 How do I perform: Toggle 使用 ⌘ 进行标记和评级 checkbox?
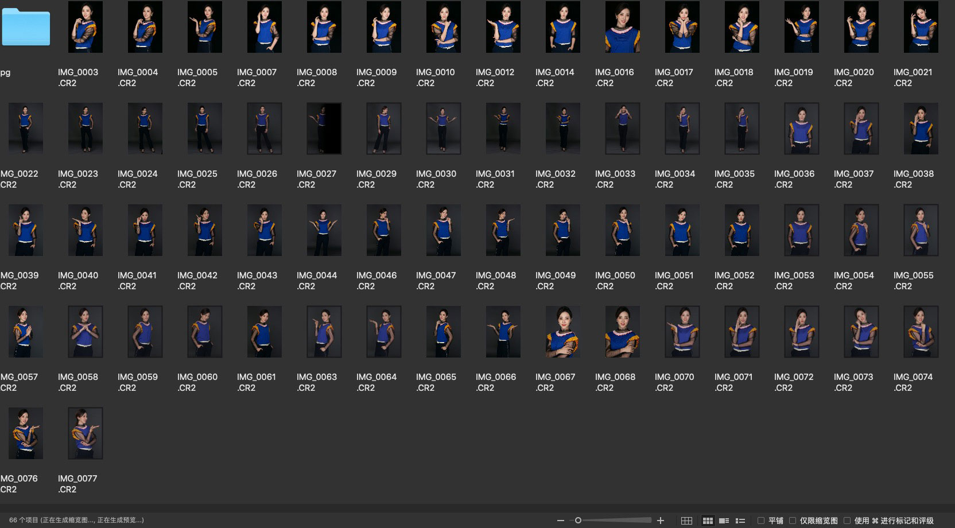(x=847, y=521)
